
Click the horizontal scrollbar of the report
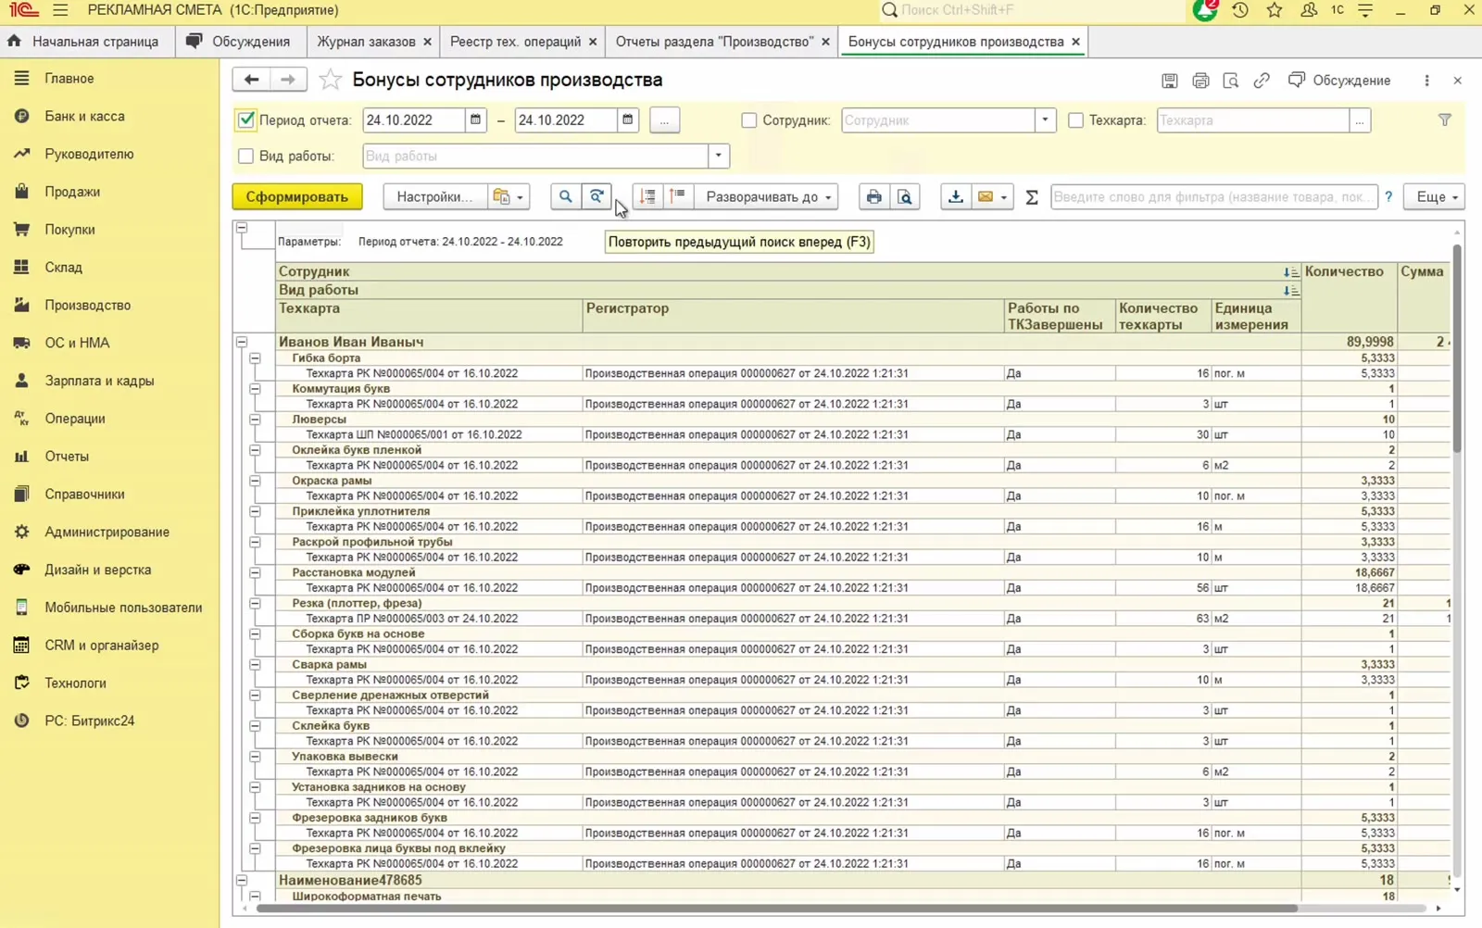tap(776, 909)
